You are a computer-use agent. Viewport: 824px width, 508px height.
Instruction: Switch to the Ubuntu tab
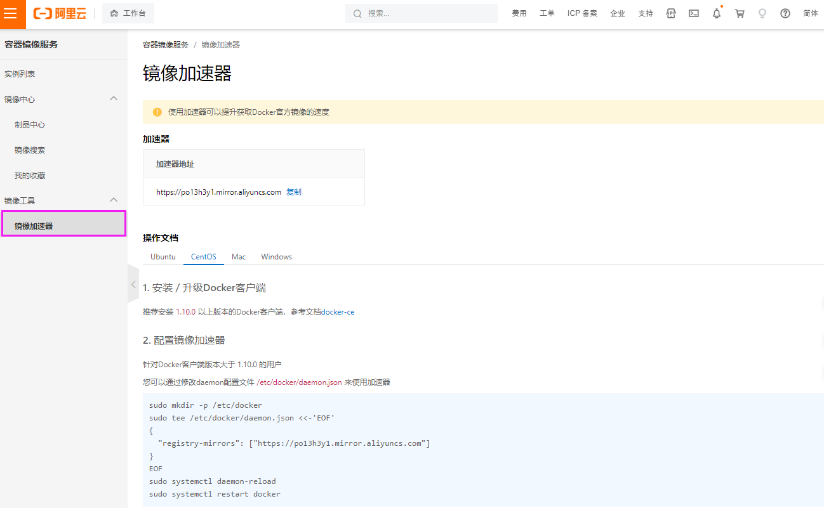[163, 257]
